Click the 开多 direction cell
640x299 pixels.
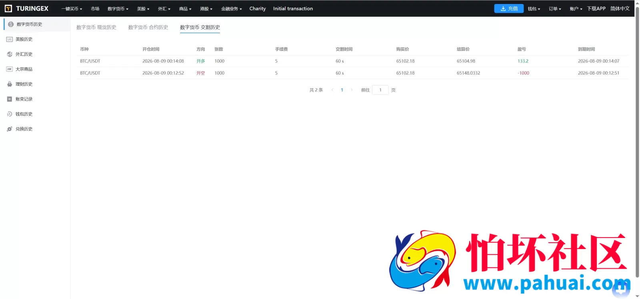click(201, 61)
